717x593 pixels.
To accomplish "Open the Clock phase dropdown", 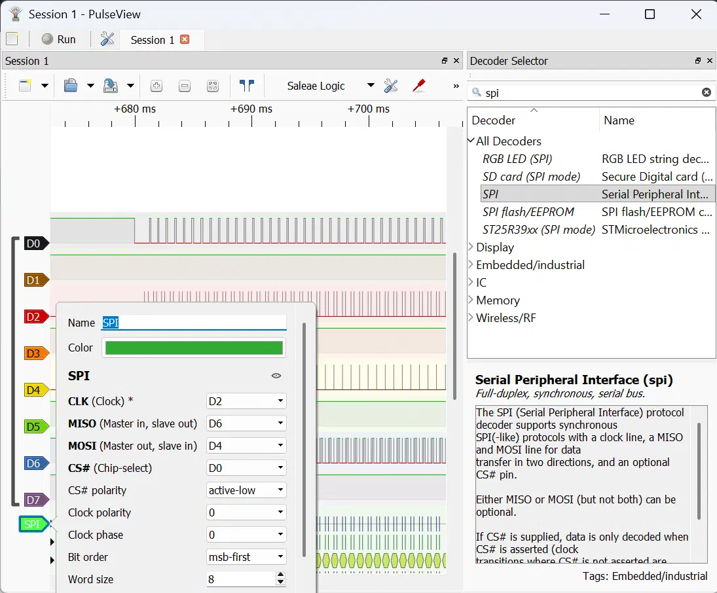I will tap(246, 535).
